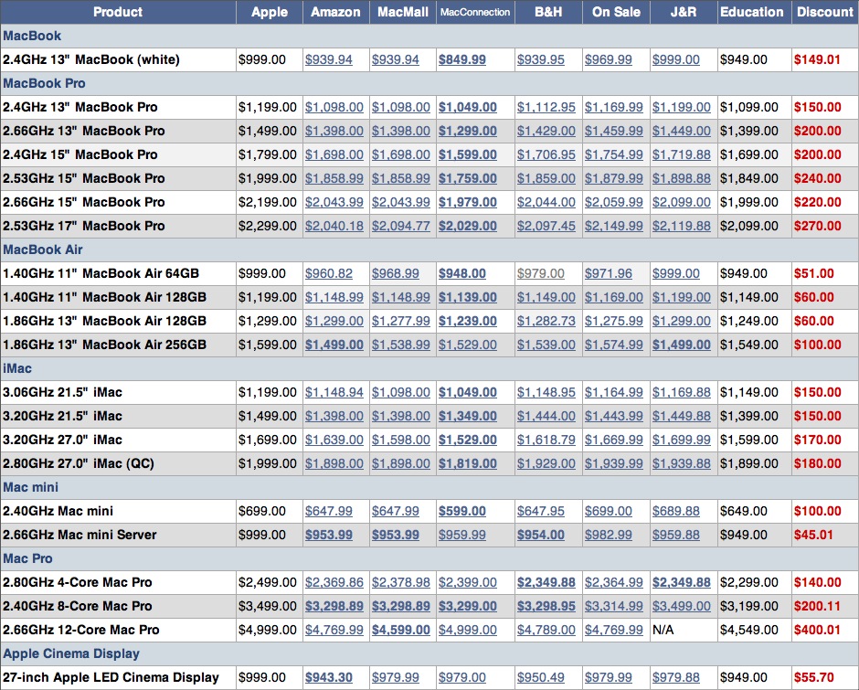859x690 pixels.
Task: Click the Apple column header
Action: (270, 12)
